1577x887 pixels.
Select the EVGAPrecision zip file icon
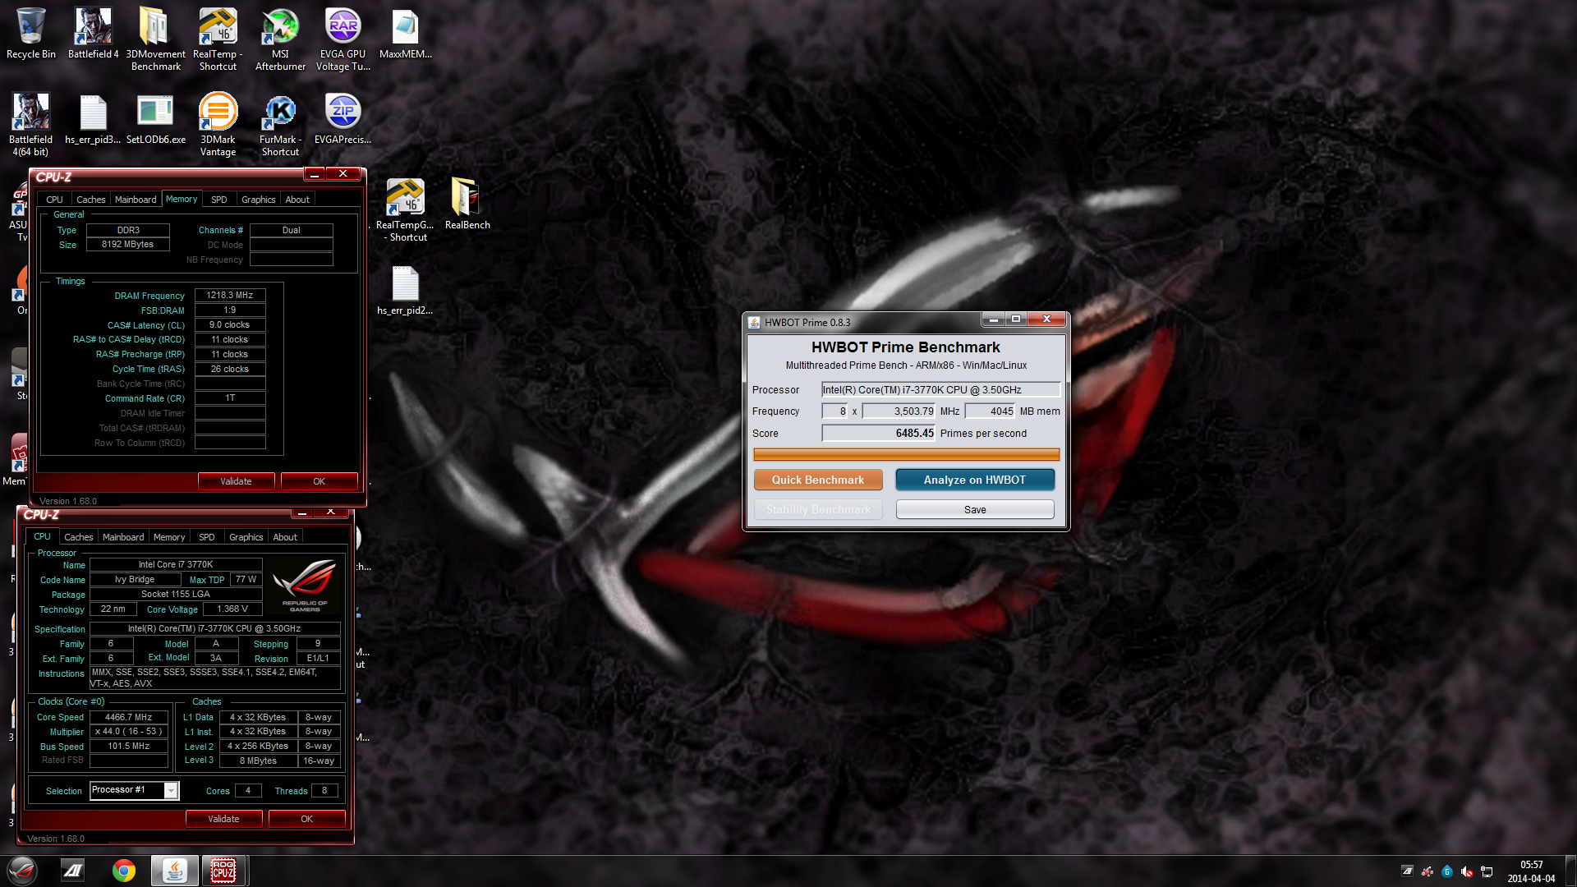[x=343, y=119]
